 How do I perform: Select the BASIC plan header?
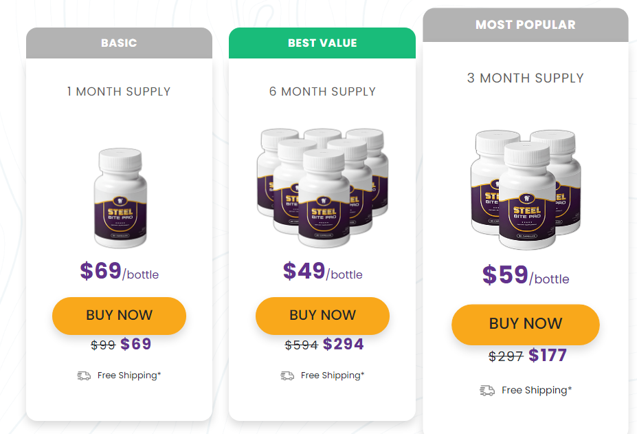coord(119,43)
